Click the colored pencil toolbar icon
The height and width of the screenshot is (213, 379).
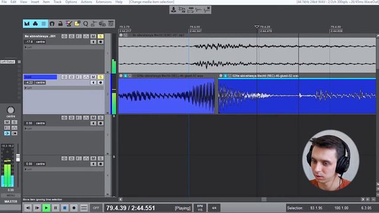tap(69, 24)
